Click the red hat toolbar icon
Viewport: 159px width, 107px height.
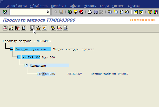click(x=5, y=28)
